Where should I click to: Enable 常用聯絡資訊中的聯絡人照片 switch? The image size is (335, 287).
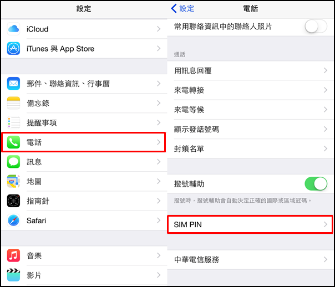click(316, 27)
